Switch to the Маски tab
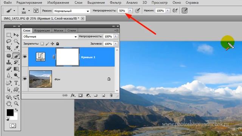This screenshot has width=242, height=136. click(x=59, y=31)
